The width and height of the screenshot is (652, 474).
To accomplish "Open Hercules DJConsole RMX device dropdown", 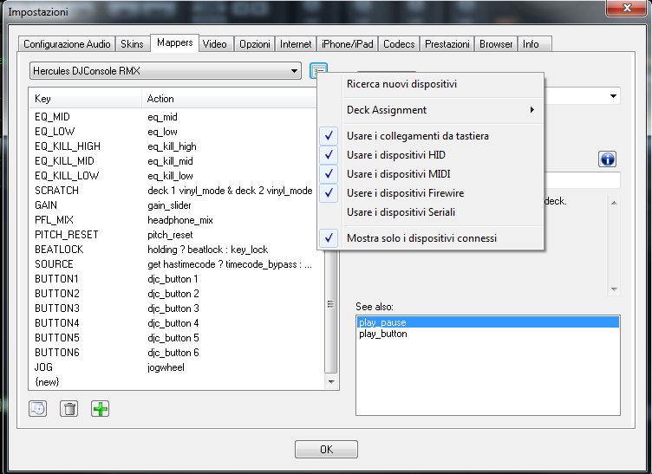I will point(165,70).
